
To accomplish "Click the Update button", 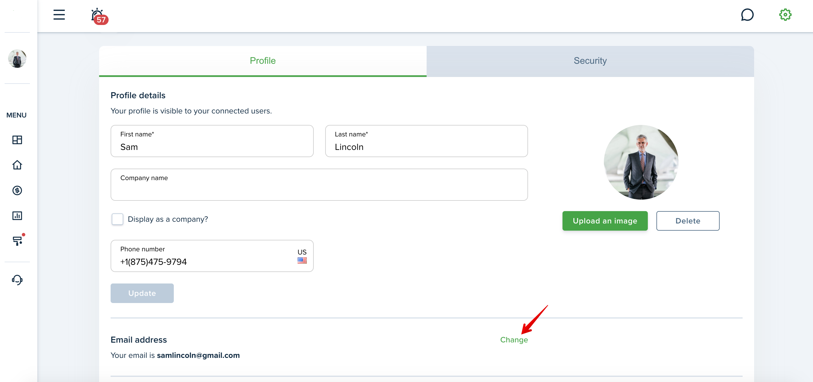I will coord(142,293).
